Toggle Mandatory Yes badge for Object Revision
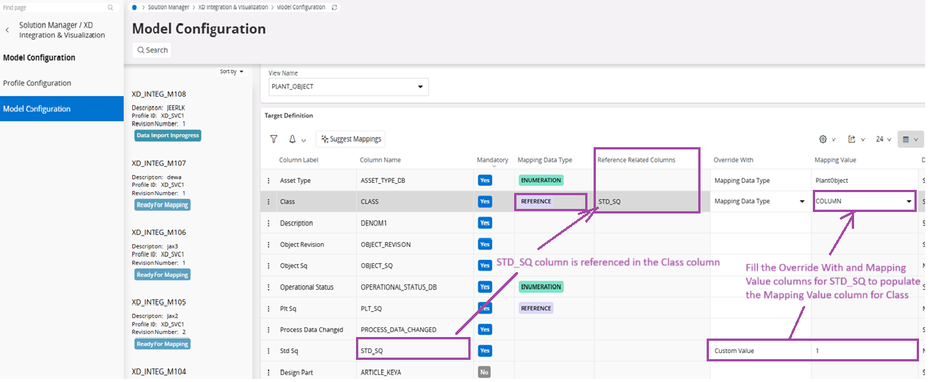Image resolution: width=932 pixels, height=382 pixels. (x=484, y=245)
